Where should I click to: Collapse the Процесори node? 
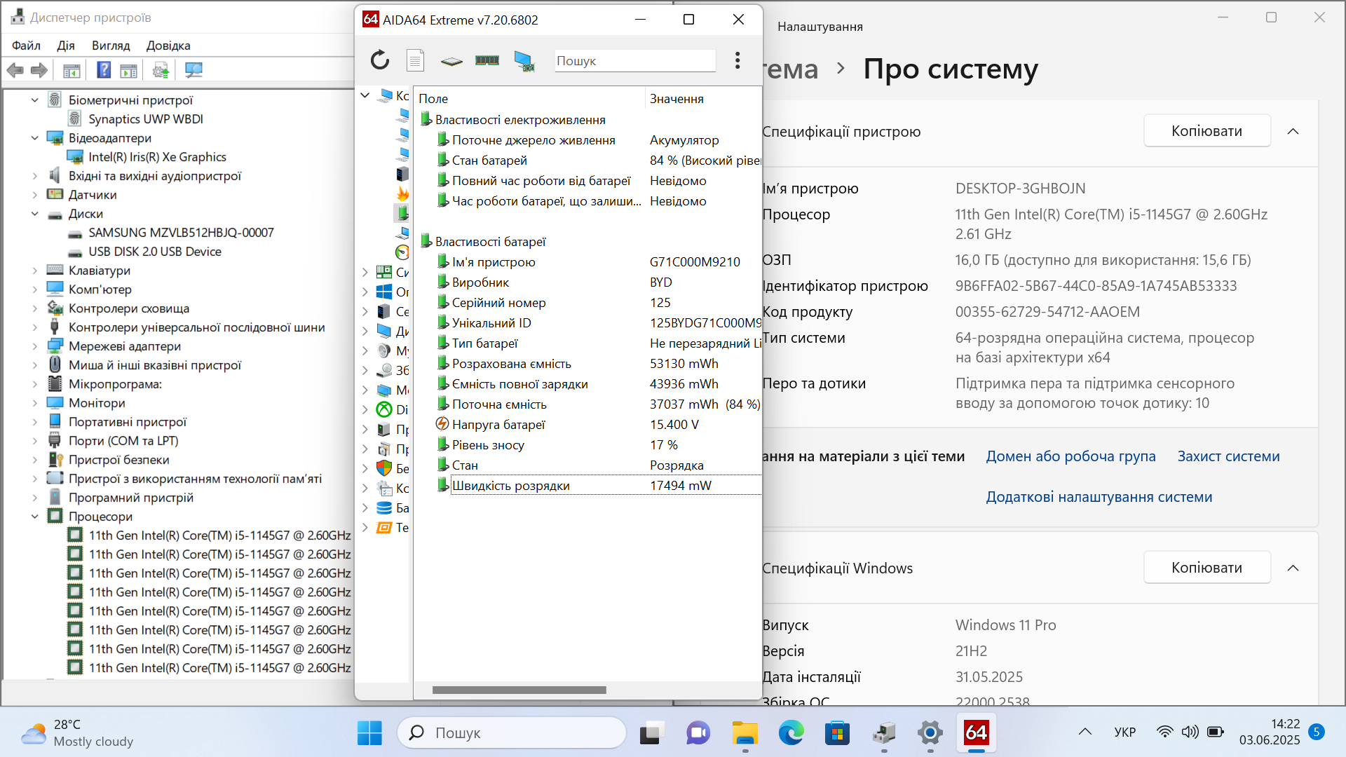click(34, 517)
